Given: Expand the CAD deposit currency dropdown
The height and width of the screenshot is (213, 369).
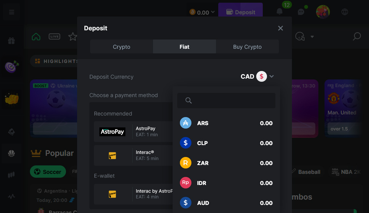Looking at the screenshot, I should pos(257,76).
